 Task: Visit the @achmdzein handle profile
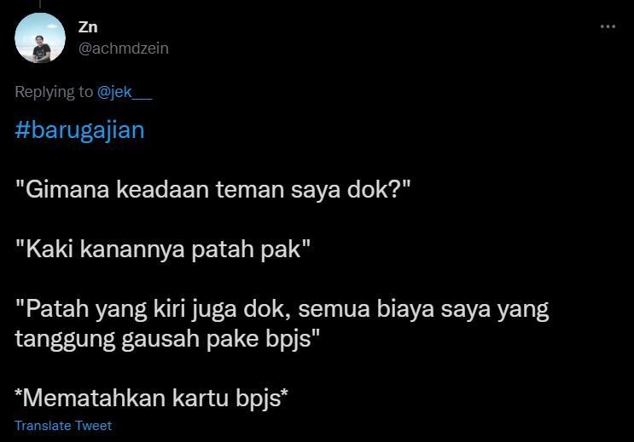124,49
